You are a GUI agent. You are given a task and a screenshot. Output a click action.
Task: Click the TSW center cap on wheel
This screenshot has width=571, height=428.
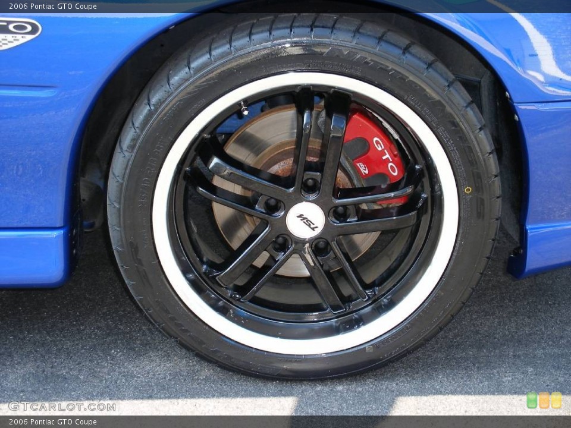pyautogui.click(x=305, y=220)
